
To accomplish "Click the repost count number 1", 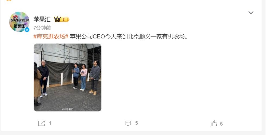I will 50,123.
